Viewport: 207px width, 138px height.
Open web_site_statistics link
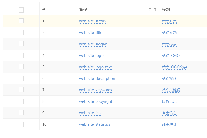click(95, 124)
